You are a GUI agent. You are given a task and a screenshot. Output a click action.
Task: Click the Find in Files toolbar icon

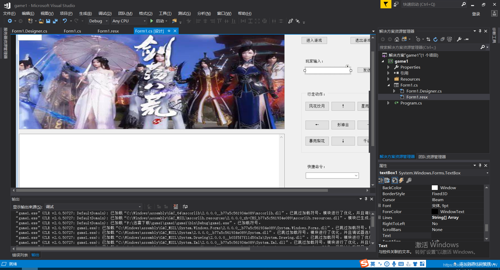pyautogui.click(x=174, y=21)
